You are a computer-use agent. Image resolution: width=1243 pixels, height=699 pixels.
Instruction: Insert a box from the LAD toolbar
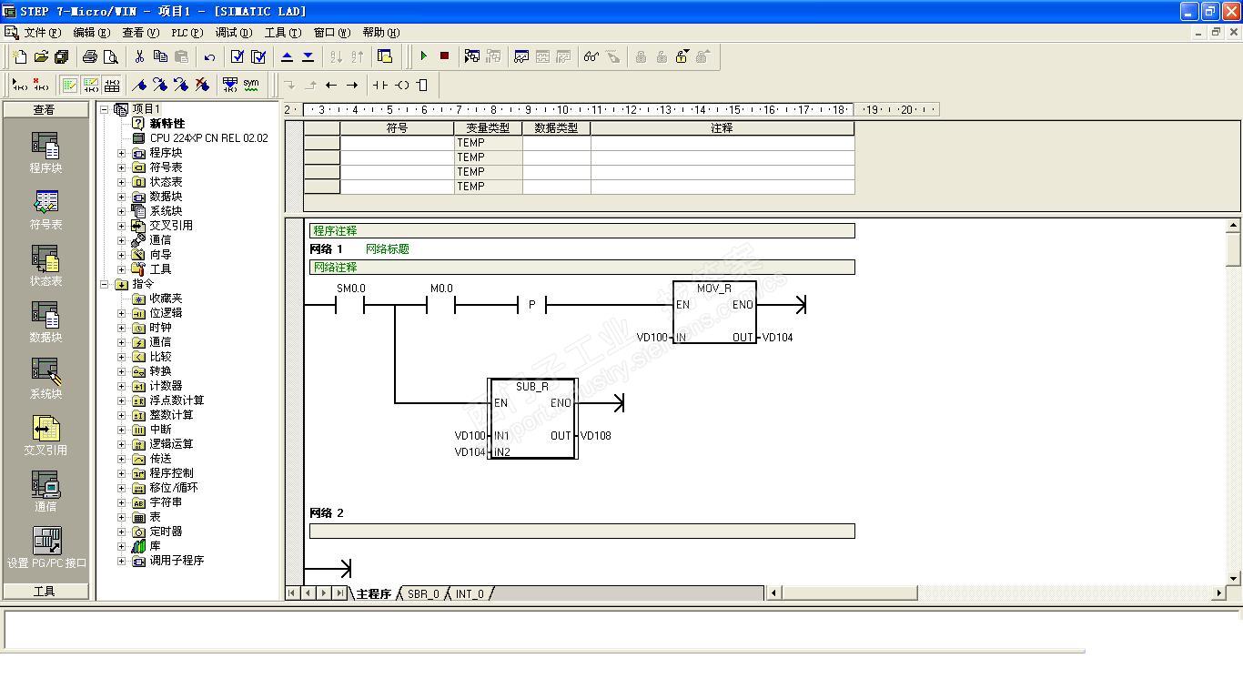pyautogui.click(x=422, y=85)
